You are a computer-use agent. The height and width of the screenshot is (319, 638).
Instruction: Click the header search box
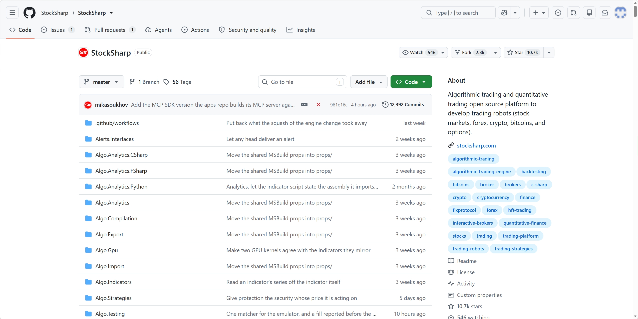click(458, 13)
